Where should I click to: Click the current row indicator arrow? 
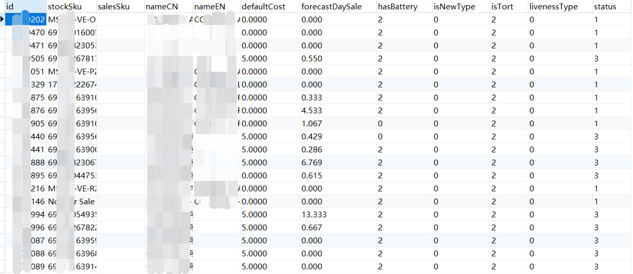3,20
